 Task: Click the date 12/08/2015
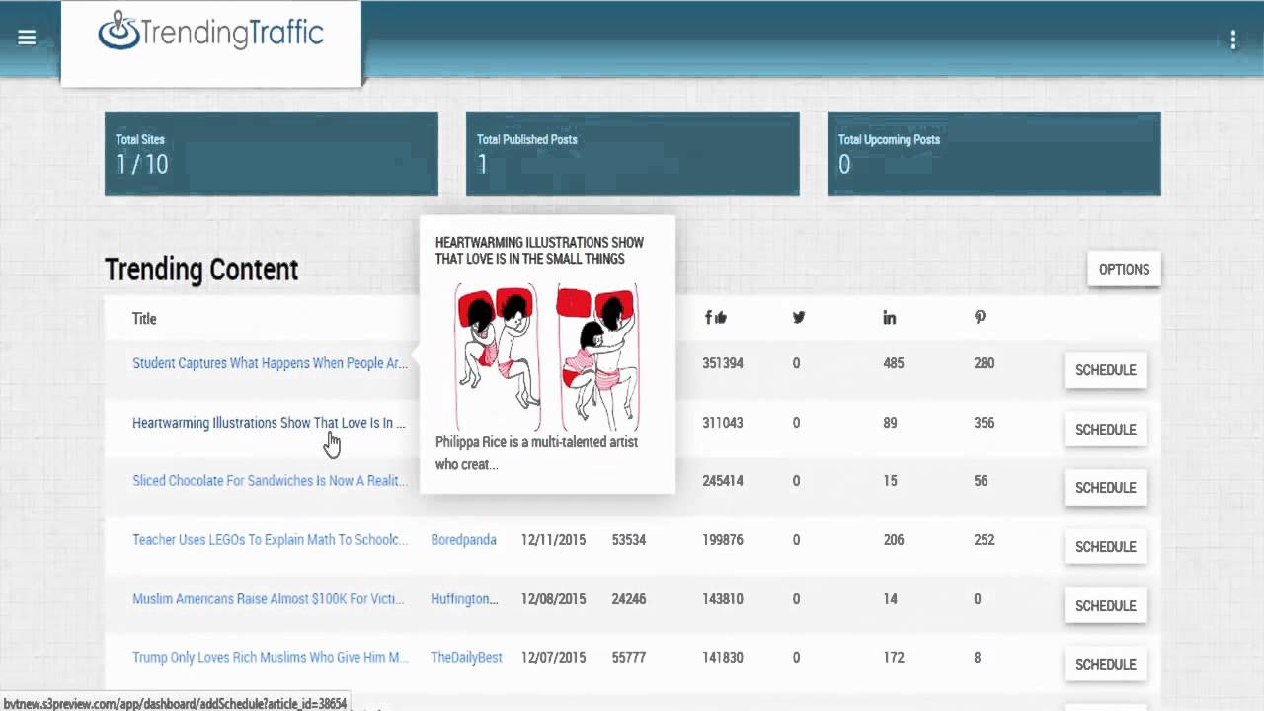tap(553, 599)
